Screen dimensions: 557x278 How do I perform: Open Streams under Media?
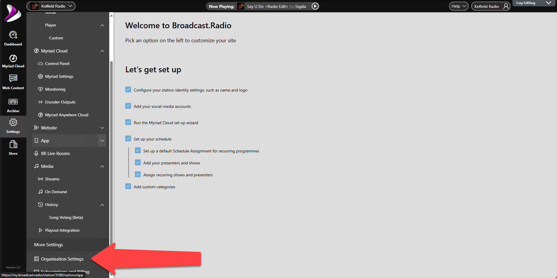click(52, 179)
